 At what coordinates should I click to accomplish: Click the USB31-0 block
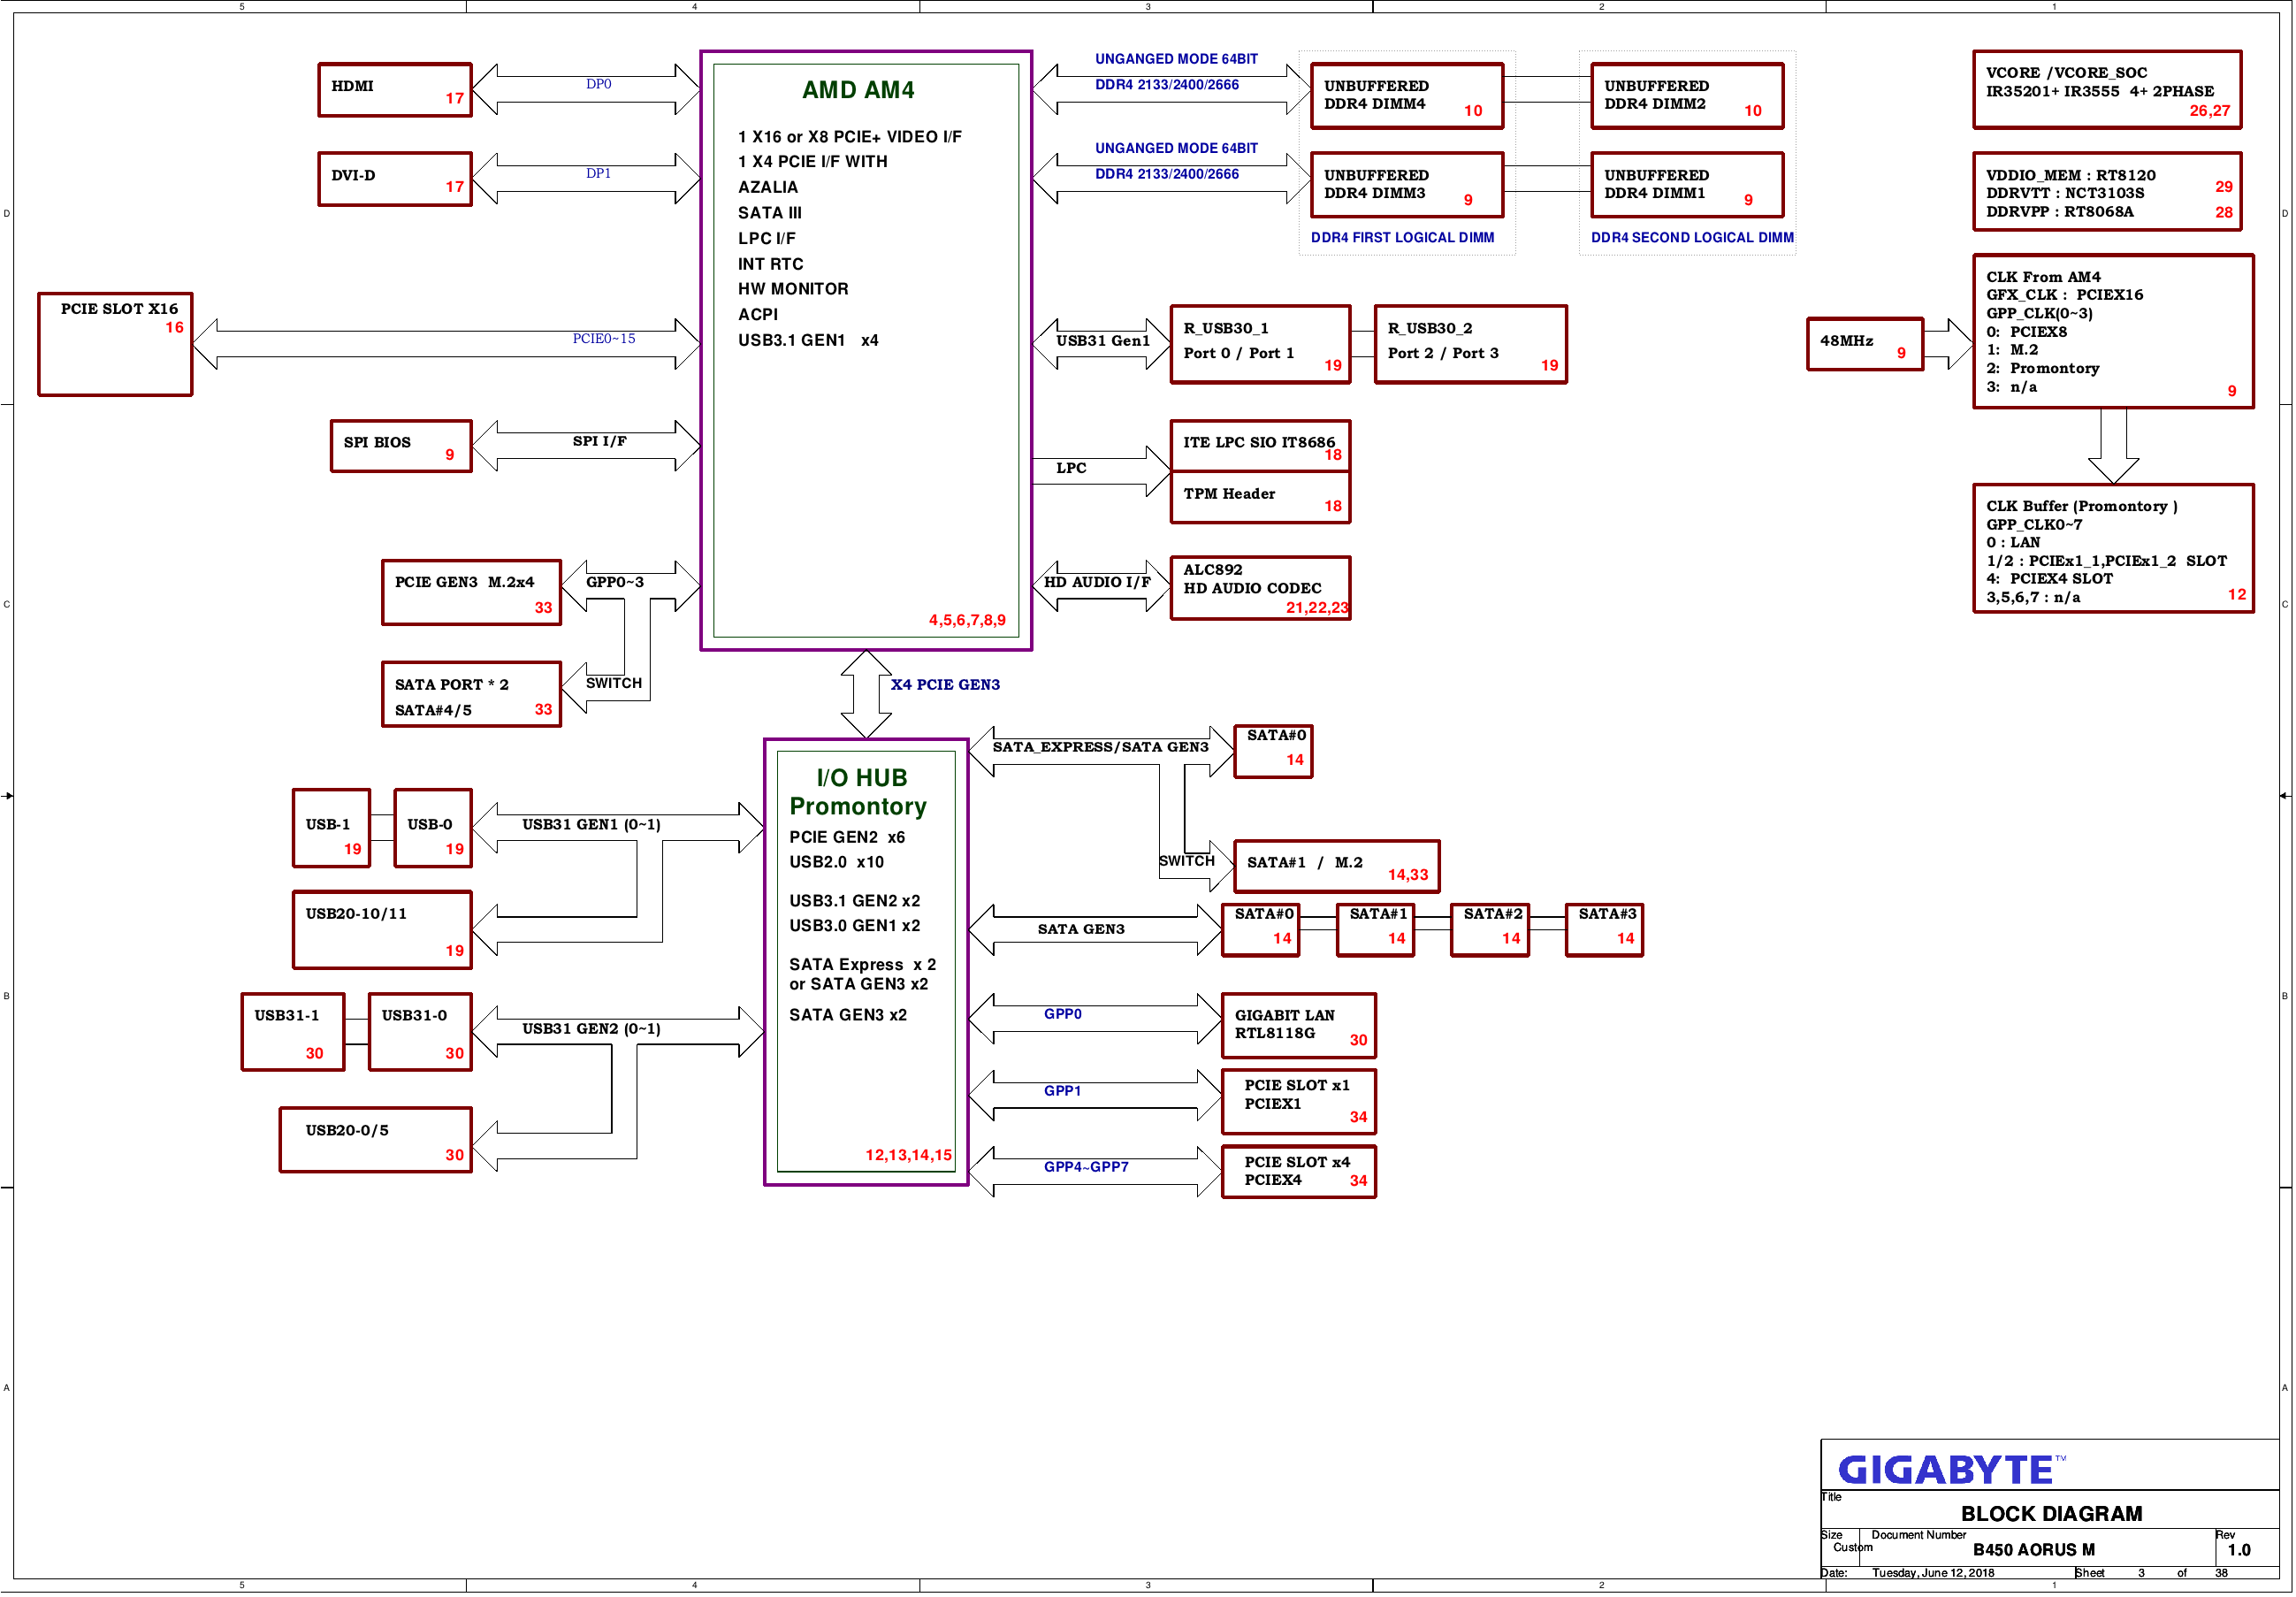pos(420,1032)
